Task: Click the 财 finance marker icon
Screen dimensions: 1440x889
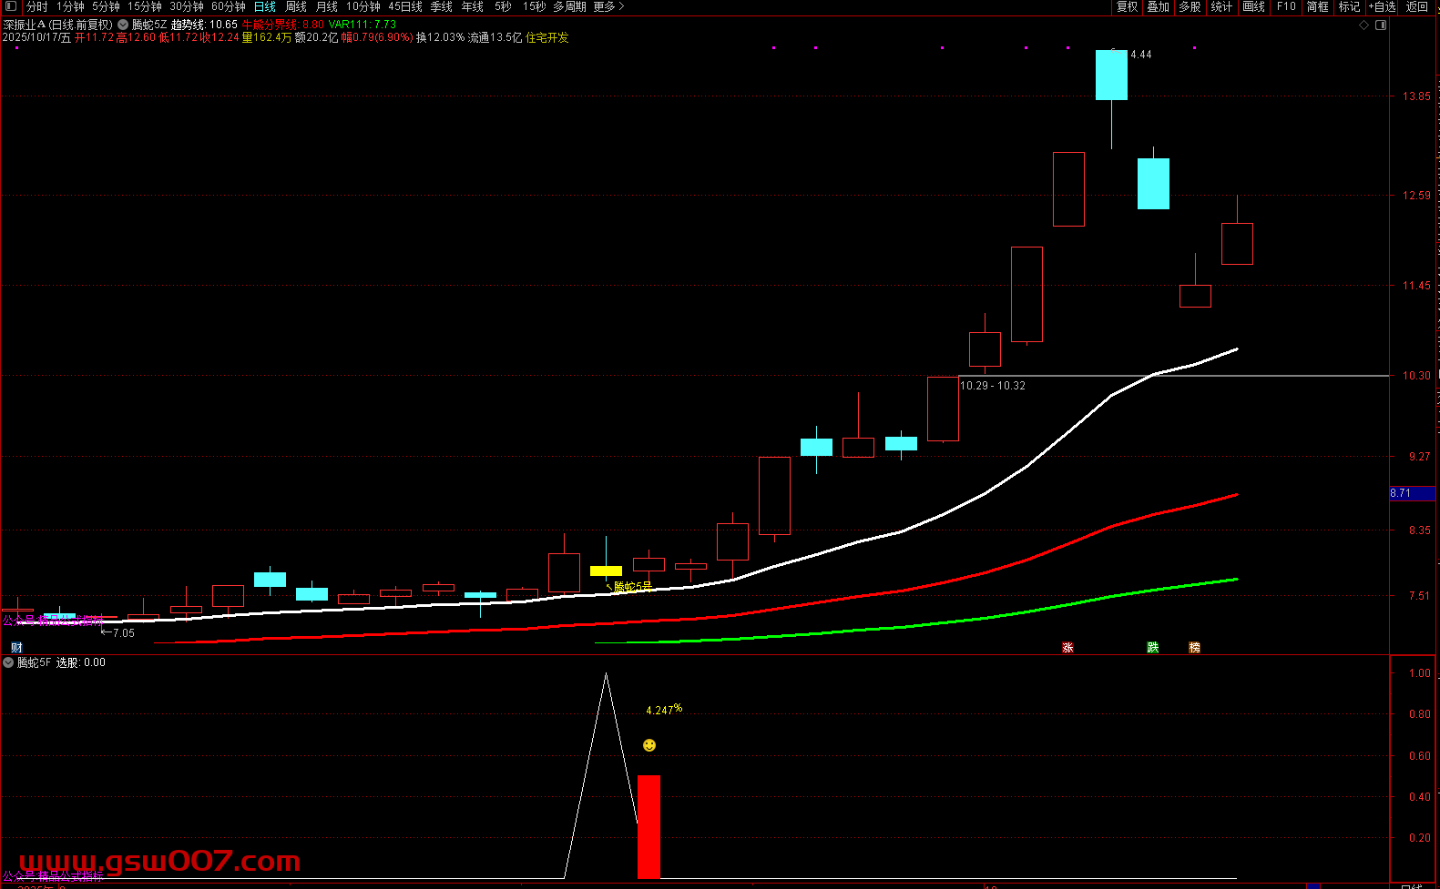Action: click(16, 648)
